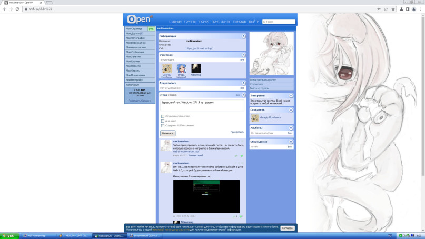Collapse the Создатель section
The width and height of the screenshot is (425, 239).
pos(291,109)
